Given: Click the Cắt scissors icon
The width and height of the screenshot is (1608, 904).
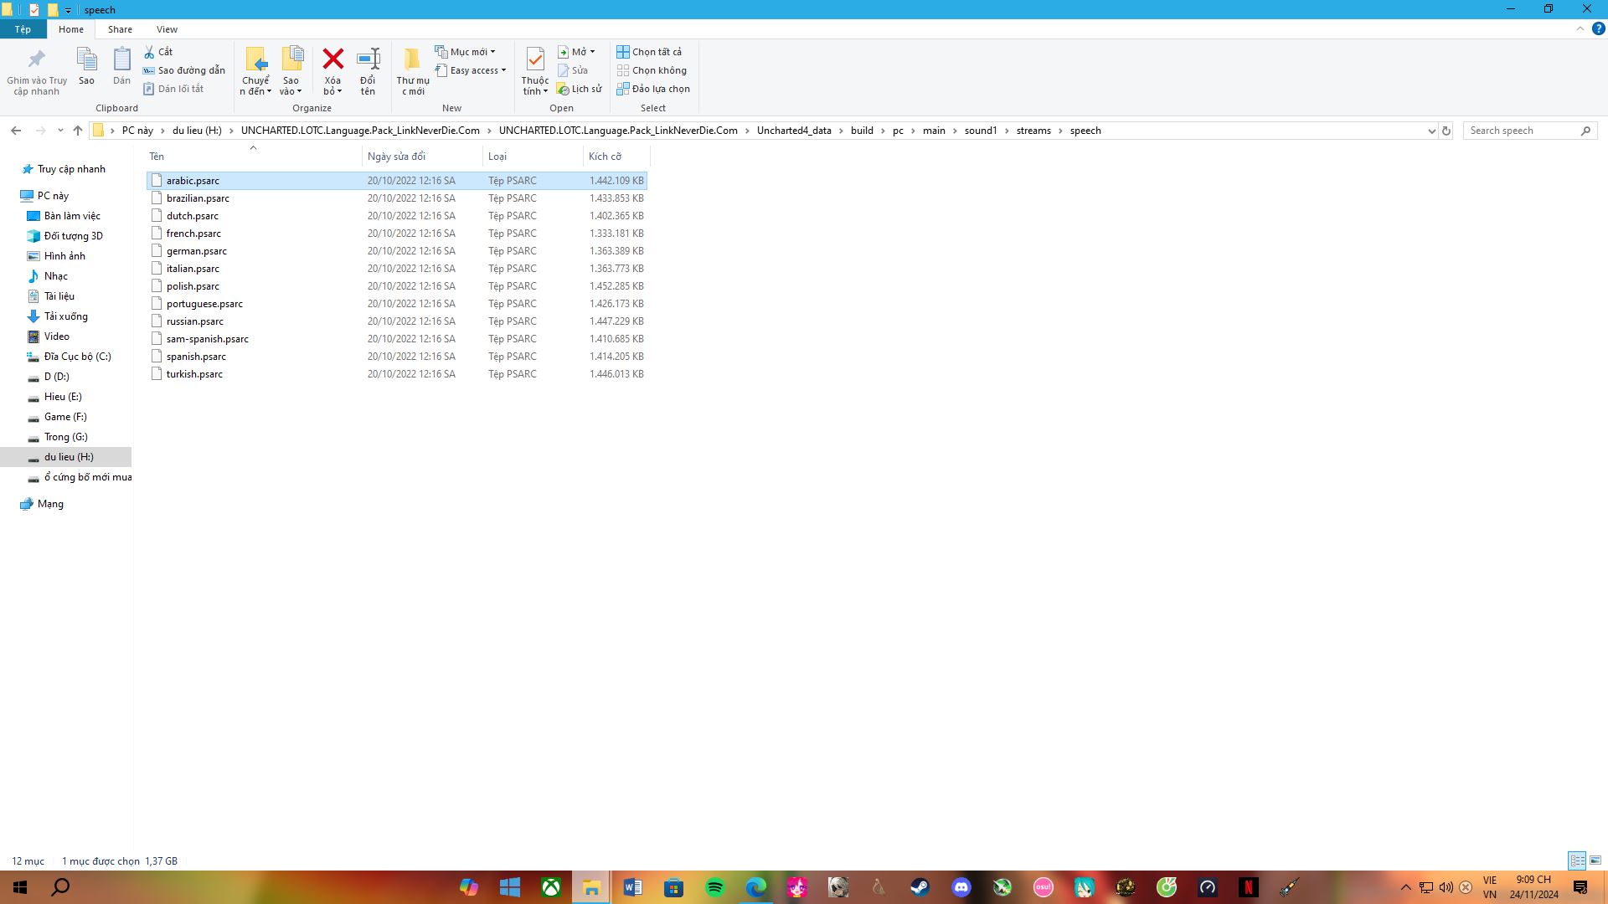Looking at the screenshot, I should point(149,52).
